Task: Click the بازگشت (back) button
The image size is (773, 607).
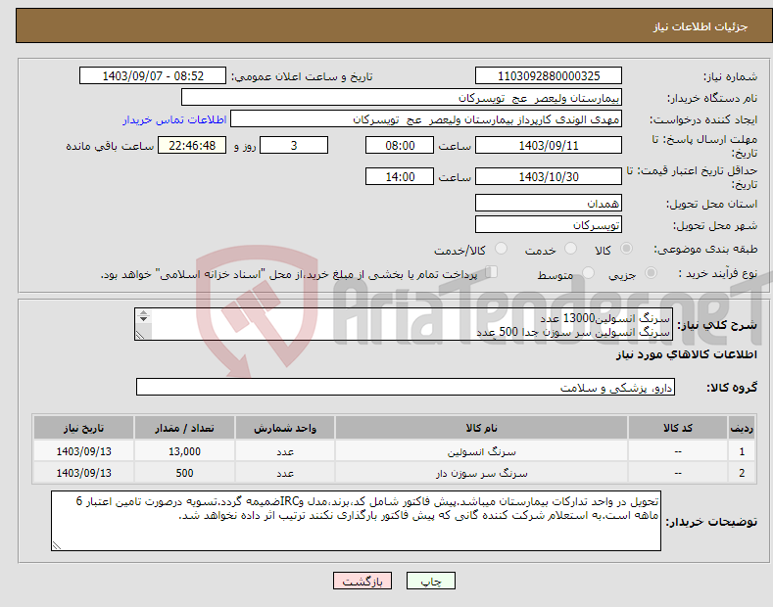Action: (362, 581)
